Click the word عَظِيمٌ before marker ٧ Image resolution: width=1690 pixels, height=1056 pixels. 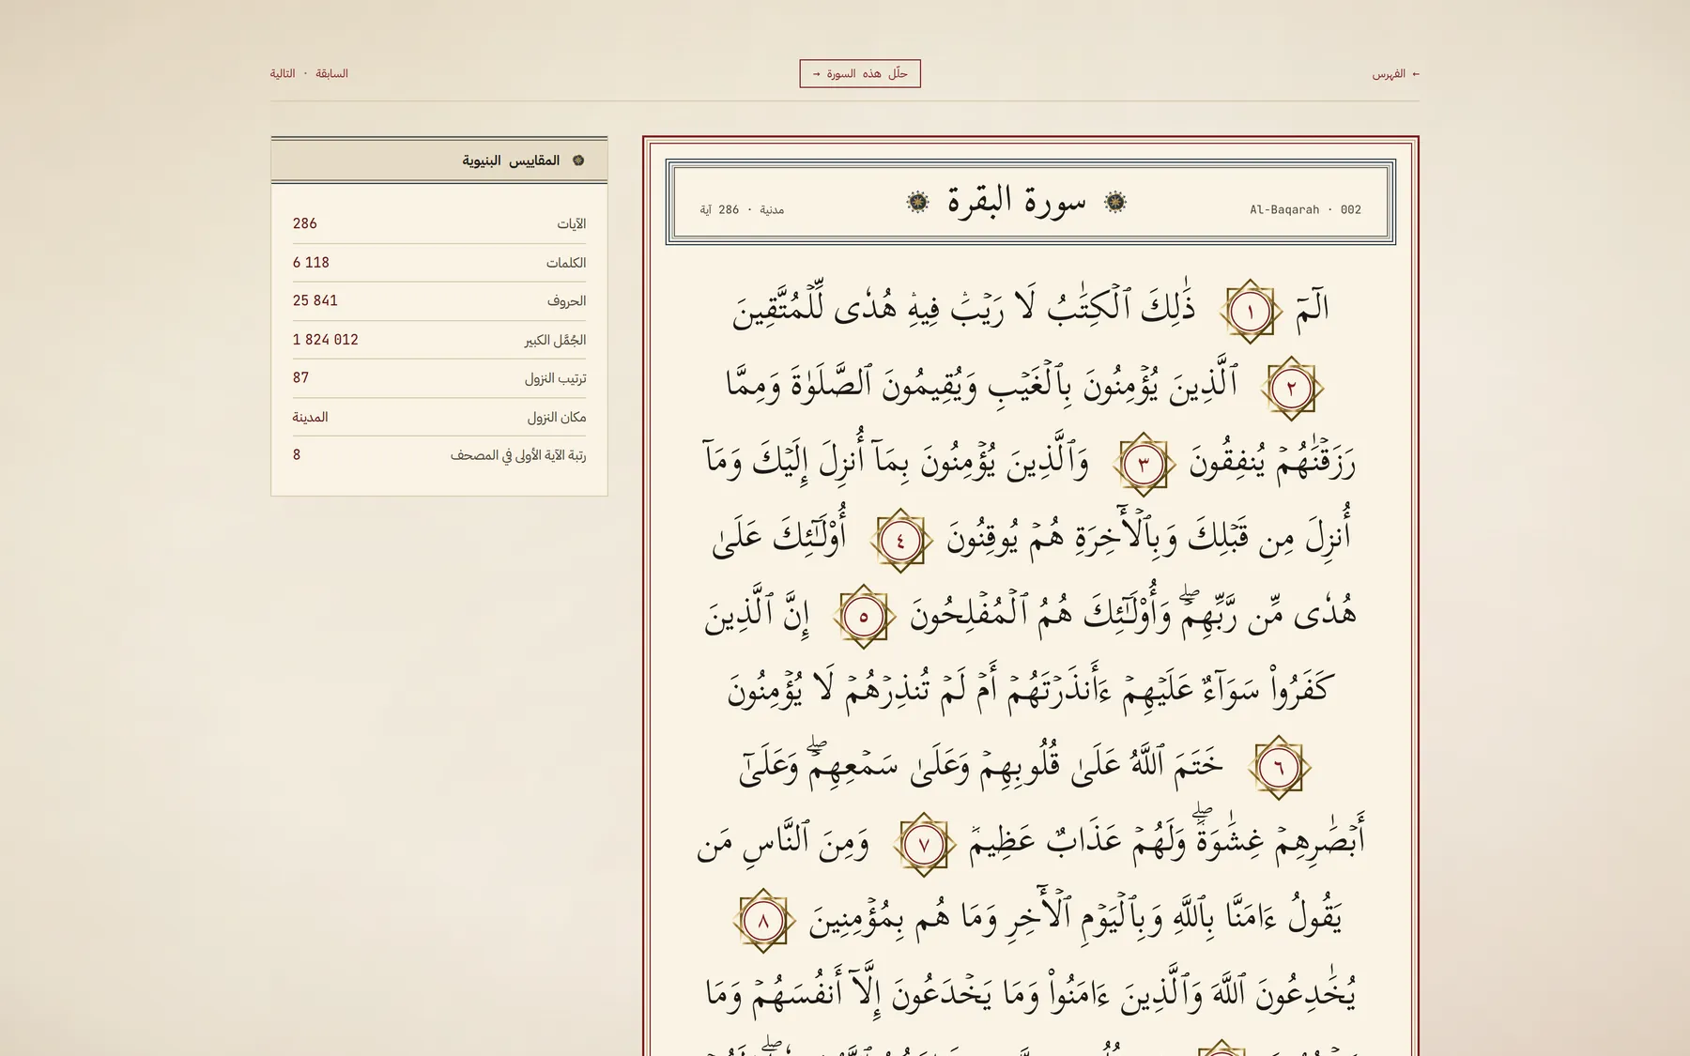[x=1002, y=841]
